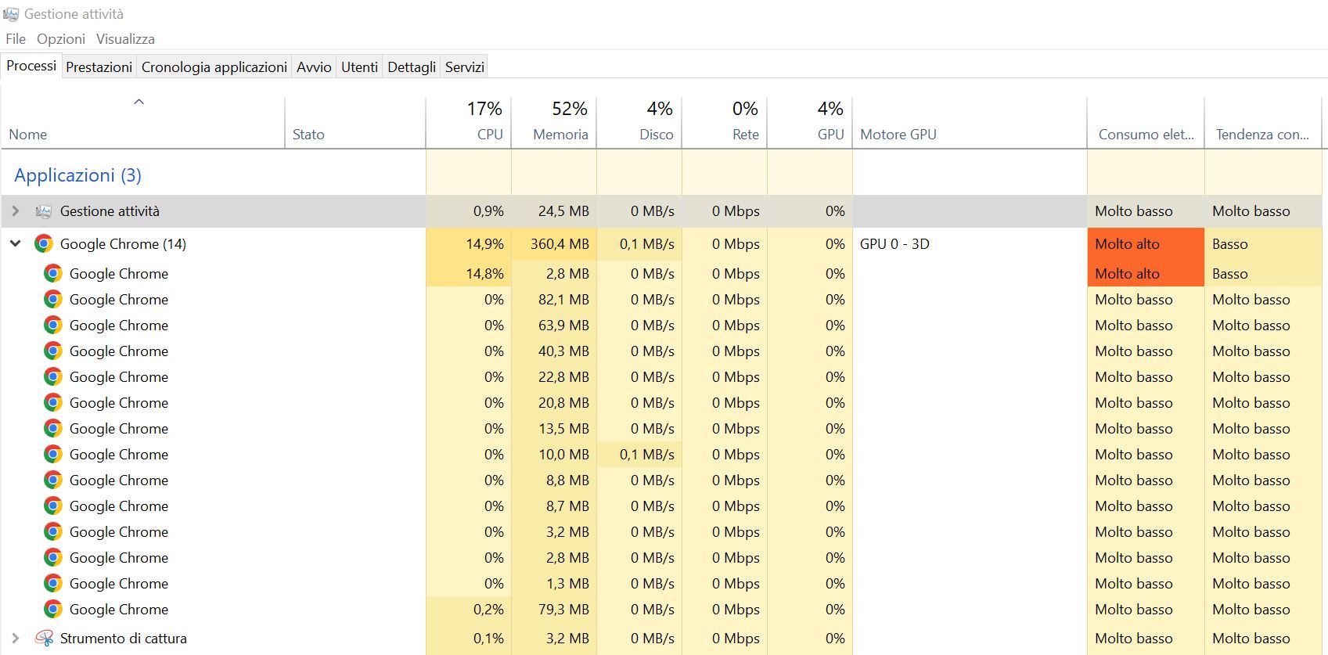
Task: Sort by the Nome column header
Action: [143, 123]
